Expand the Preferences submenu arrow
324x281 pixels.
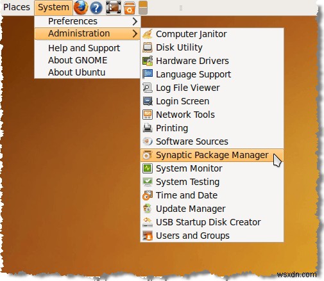click(135, 21)
